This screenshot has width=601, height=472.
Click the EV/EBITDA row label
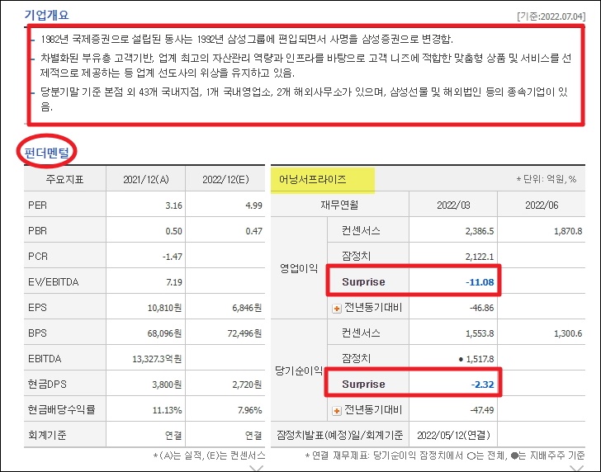click(x=54, y=282)
